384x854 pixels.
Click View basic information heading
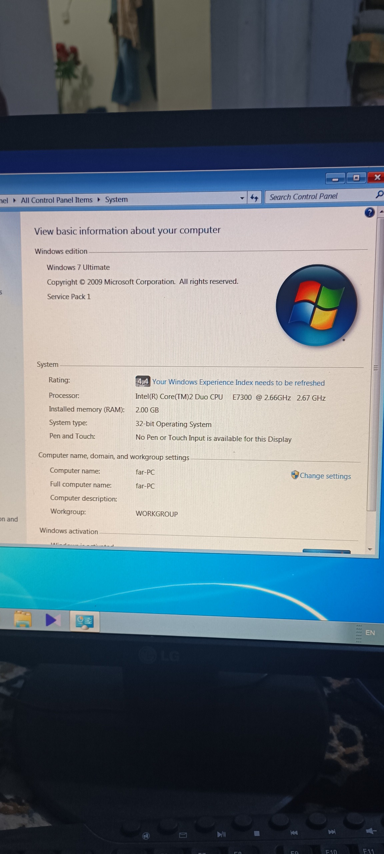pyautogui.click(x=127, y=231)
